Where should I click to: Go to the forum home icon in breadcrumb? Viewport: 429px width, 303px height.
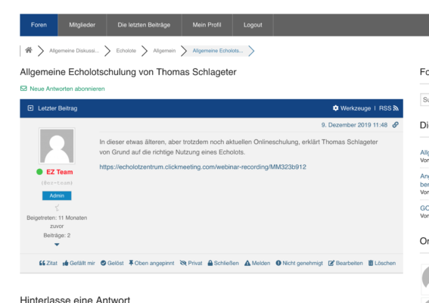pyautogui.click(x=29, y=51)
